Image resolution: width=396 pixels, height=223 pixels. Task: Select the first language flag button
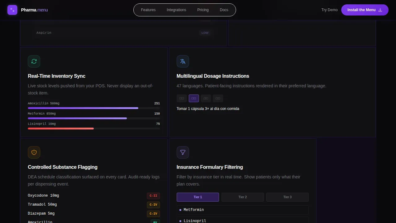pyautogui.click(x=182, y=98)
